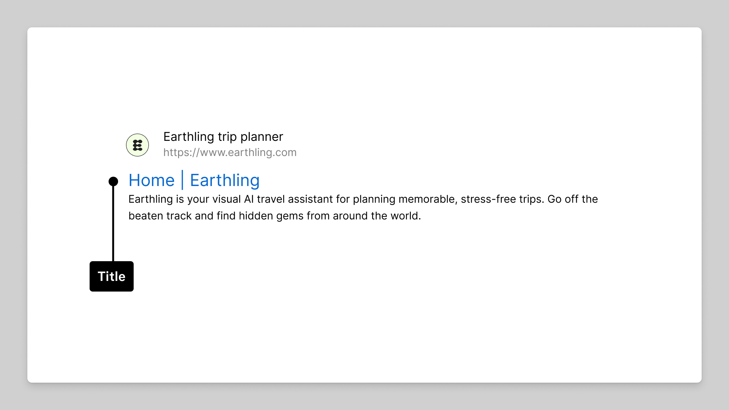The image size is (729, 410).
Task: Click 'stress-free trips' in the description
Action: 502,199
